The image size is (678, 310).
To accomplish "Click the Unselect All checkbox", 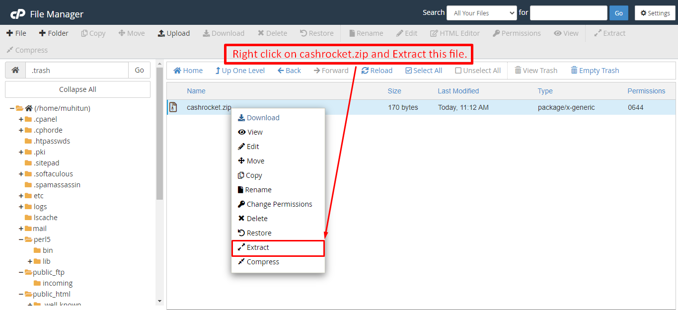I will tap(458, 71).
